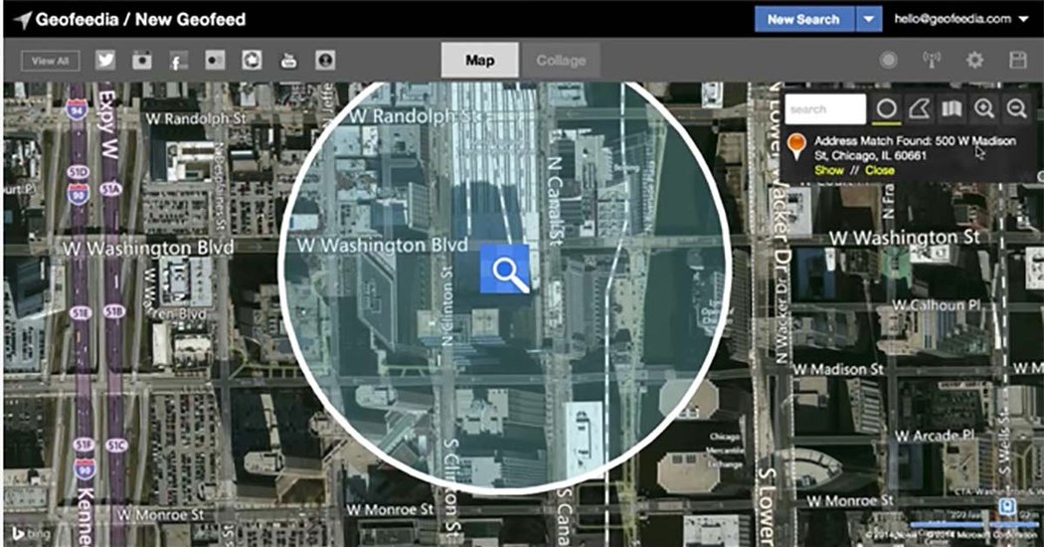The width and height of the screenshot is (1044, 547).
Task: Click the broadcast signal icon
Action: tap(932, 61)
